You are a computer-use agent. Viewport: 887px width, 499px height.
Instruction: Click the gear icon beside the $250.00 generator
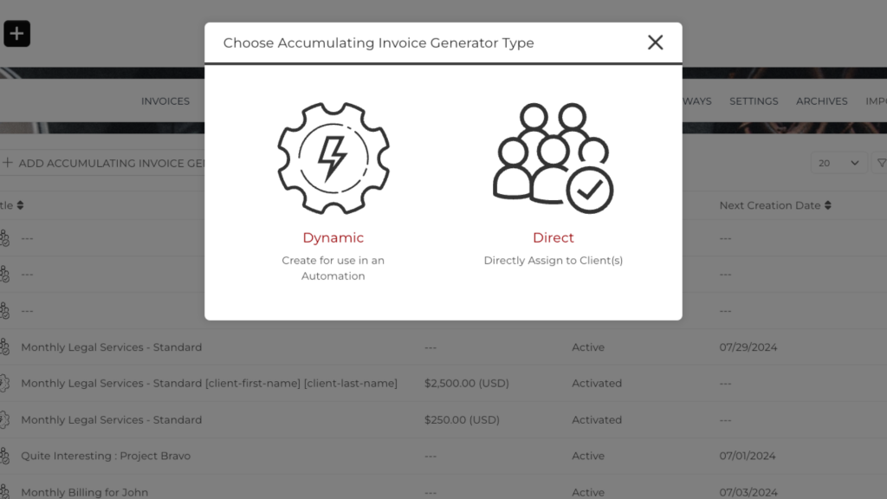point(4,419)
